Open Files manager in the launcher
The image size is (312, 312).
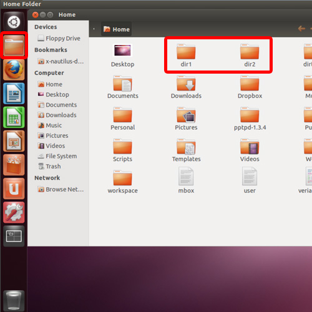(x=14, y=46)
